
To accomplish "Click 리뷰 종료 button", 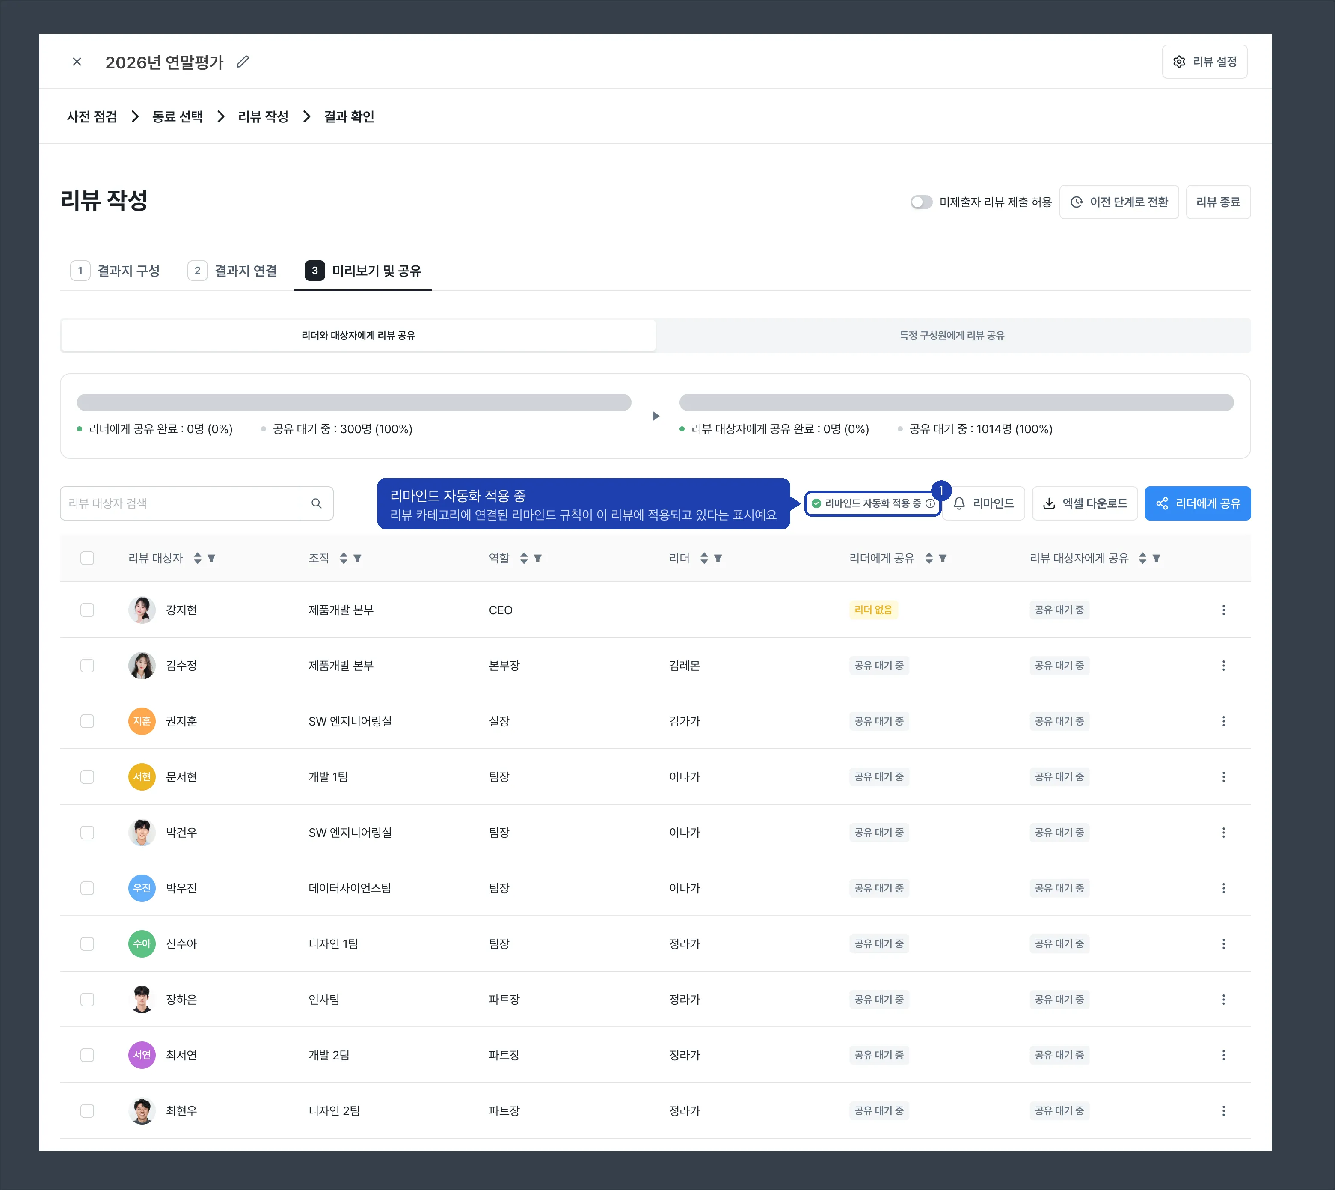I will (1217, 202).
